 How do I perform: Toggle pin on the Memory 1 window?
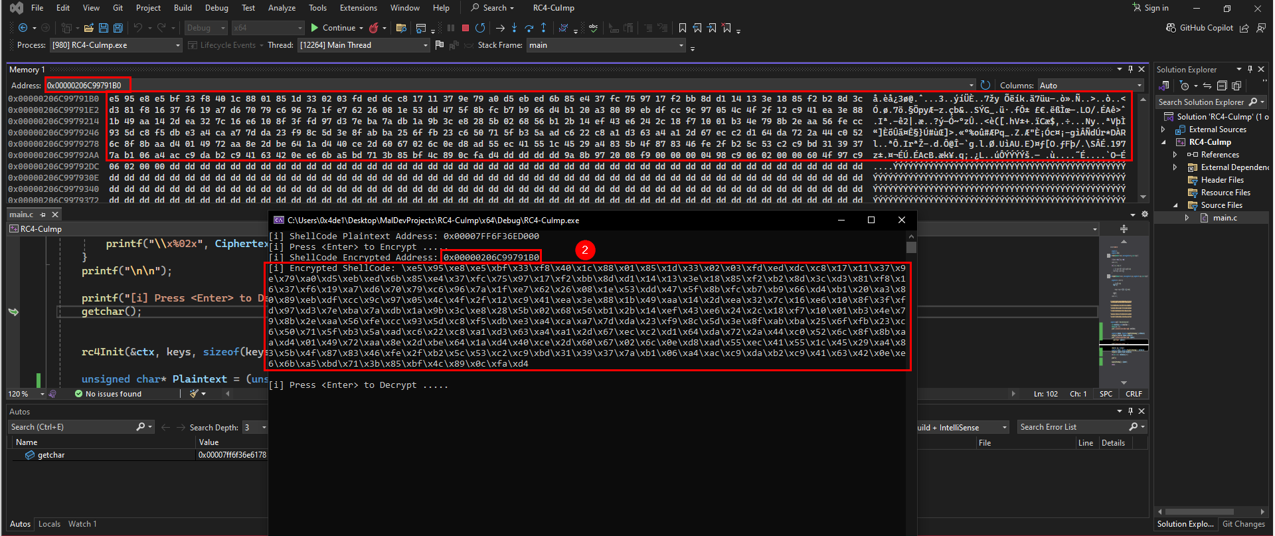[x=1130, y=69]
